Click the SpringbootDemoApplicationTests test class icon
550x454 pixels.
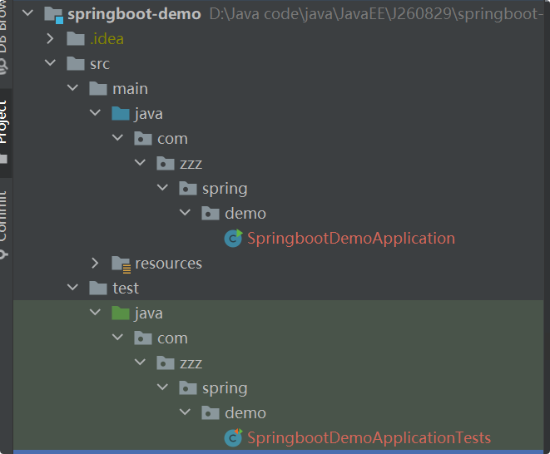233,437
